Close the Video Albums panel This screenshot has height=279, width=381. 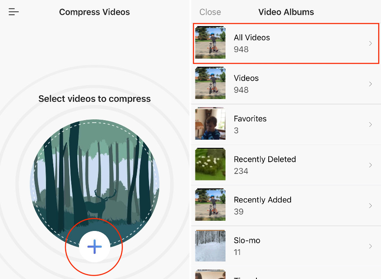click(x=210, y=12)
